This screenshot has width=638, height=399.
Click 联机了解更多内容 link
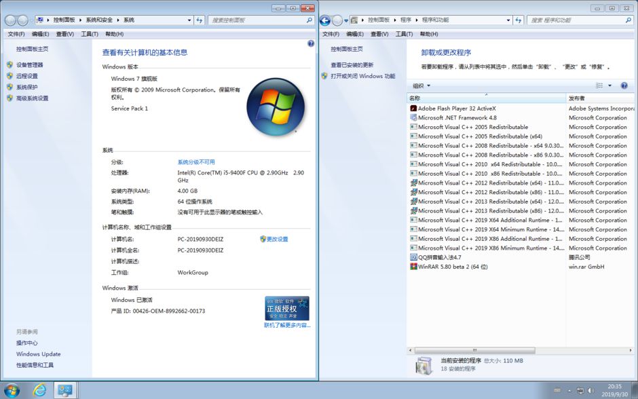pyautogui.click(x=287, y=326)
